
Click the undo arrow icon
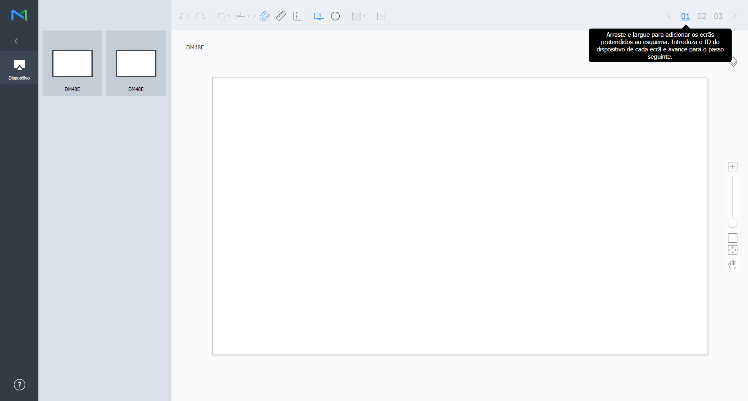(x=185, y=16)
